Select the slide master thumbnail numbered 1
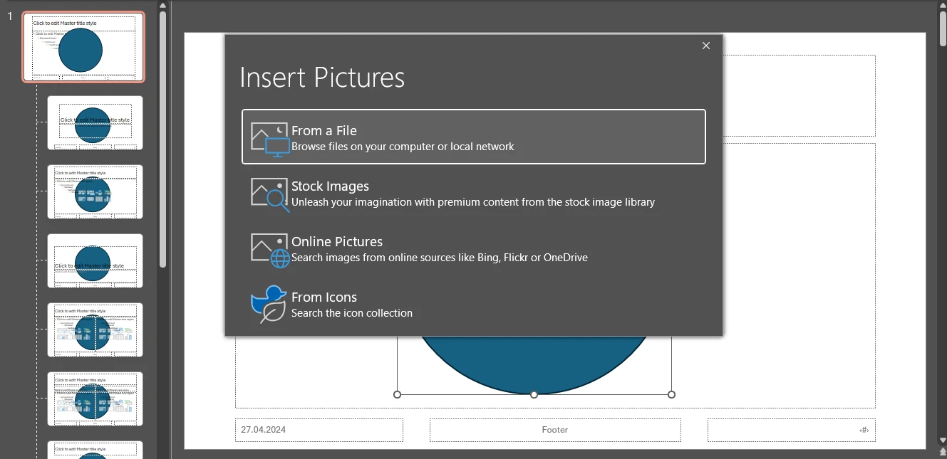 click(x=83, y=46)
